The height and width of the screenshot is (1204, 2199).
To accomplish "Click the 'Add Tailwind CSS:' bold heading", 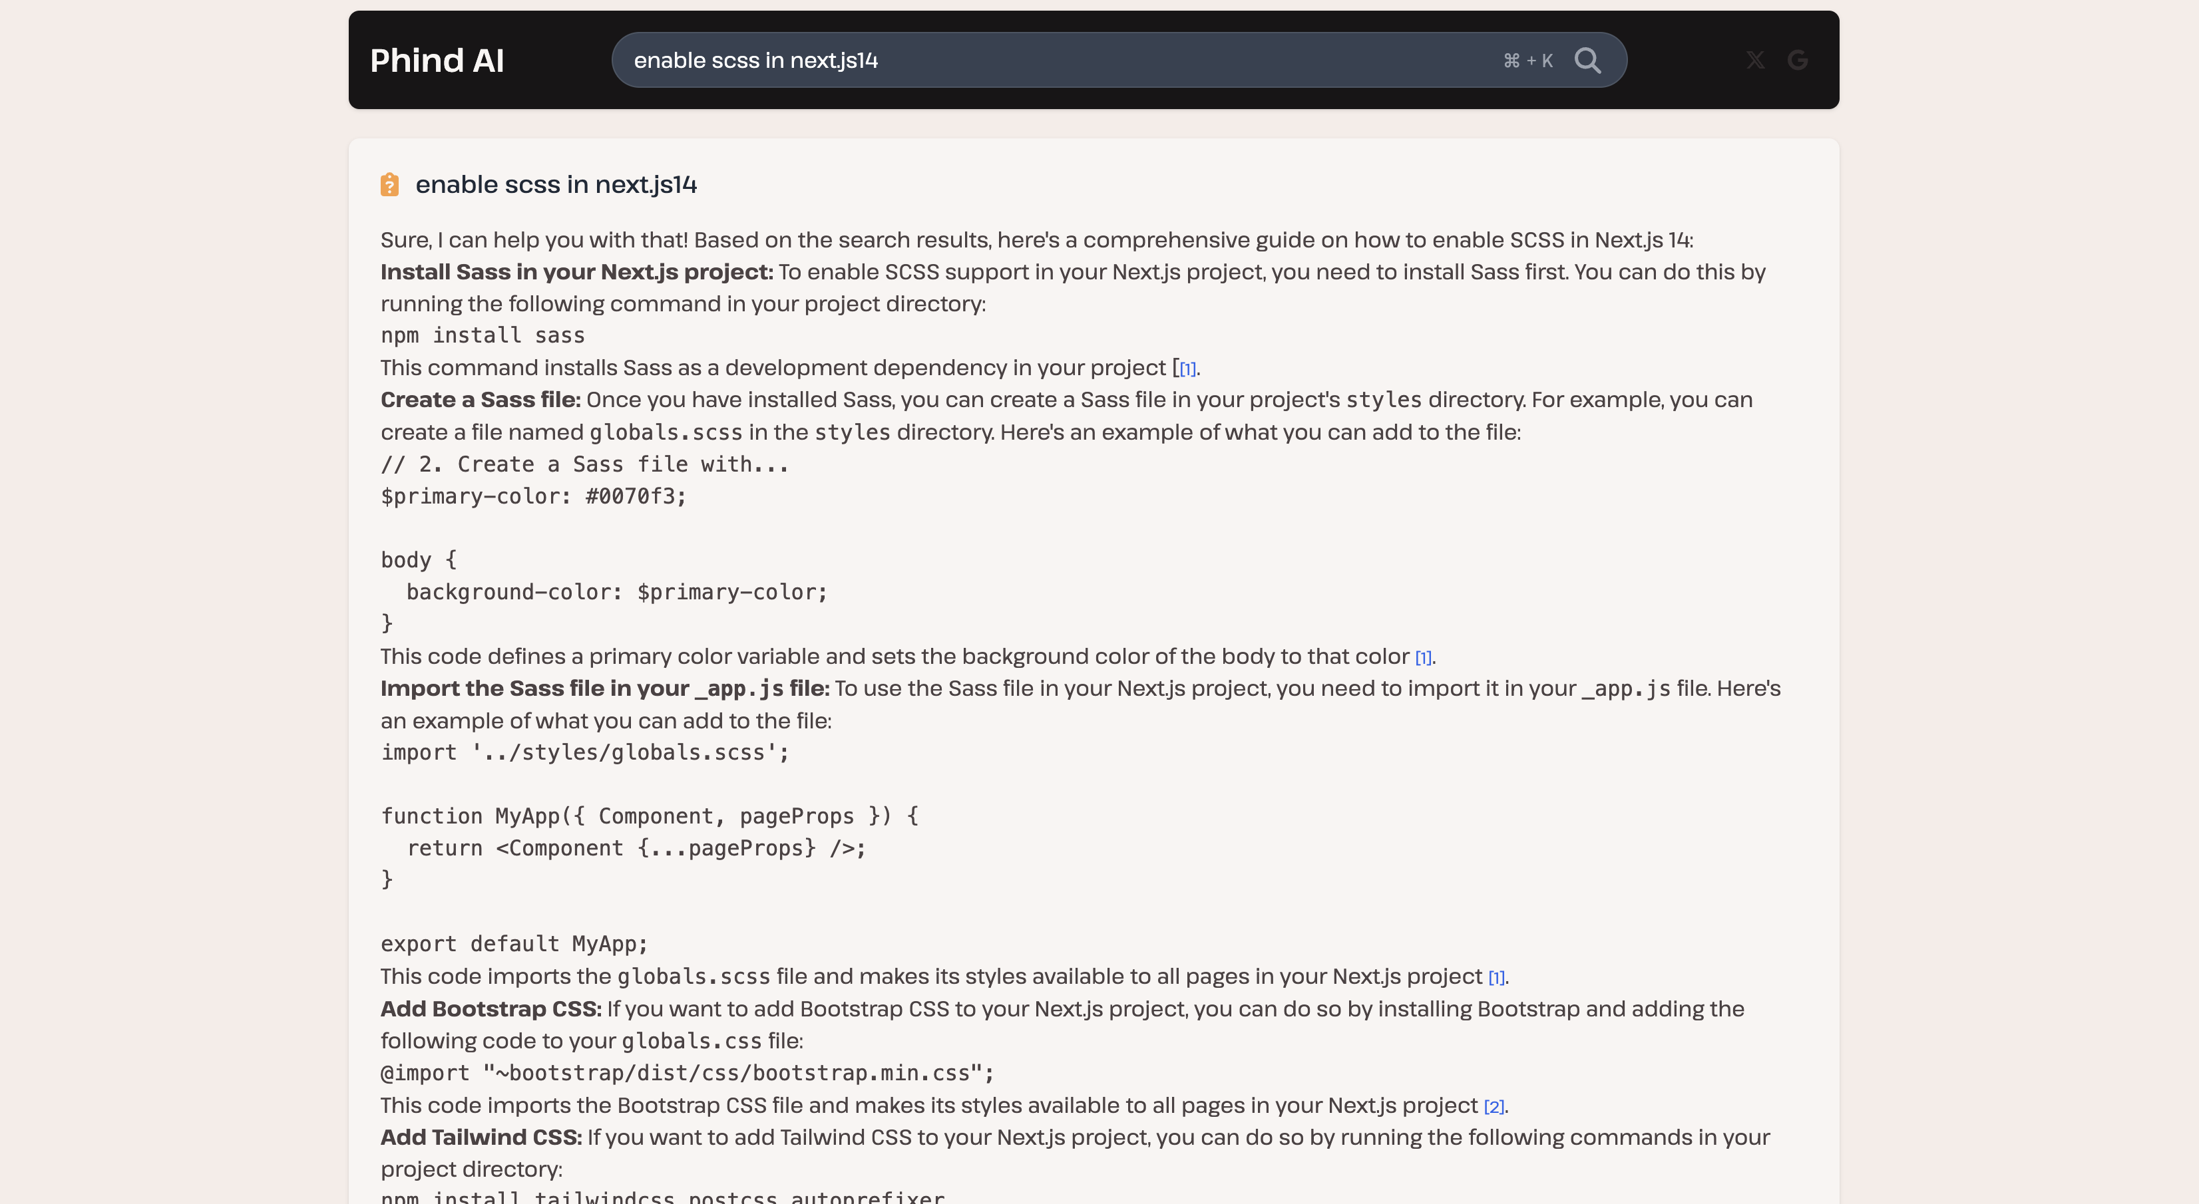I will [481, 1137].
